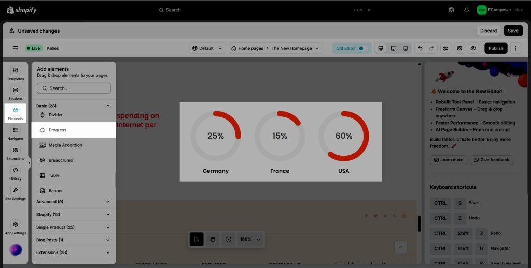The image size is (531, 268).
Task: Click the elements Search field
Action: pos(74,88)
